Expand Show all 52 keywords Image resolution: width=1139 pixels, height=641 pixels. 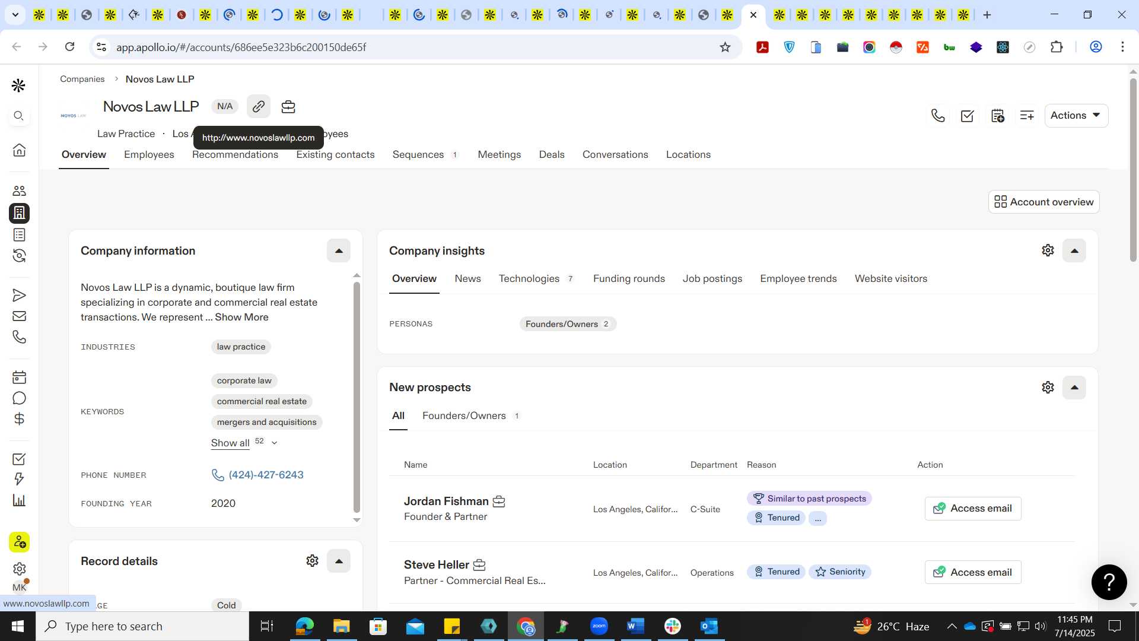tap(244, 443)
